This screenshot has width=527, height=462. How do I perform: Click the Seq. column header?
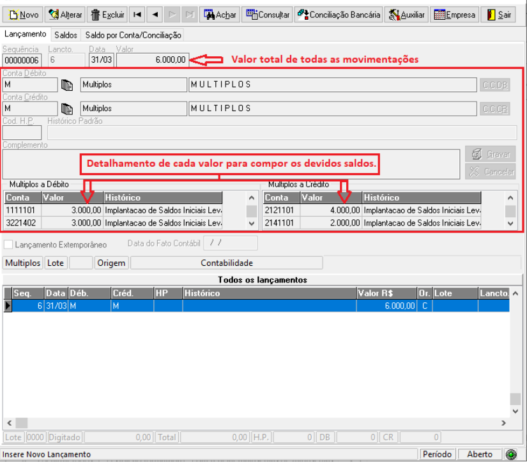(28, 293)
